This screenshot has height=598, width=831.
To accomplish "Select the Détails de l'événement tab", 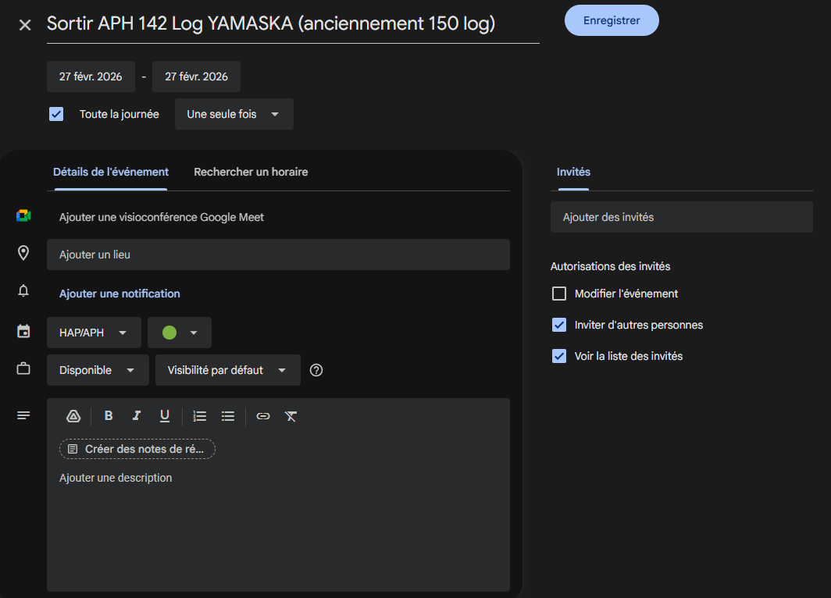I will (x=111, y=172).
